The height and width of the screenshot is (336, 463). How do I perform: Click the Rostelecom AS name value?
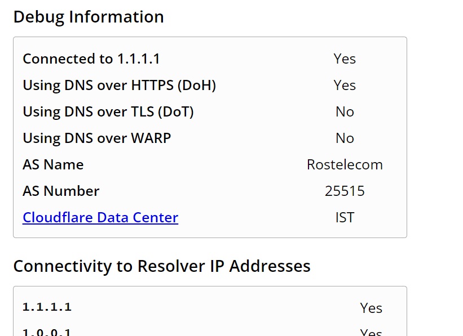345,164
